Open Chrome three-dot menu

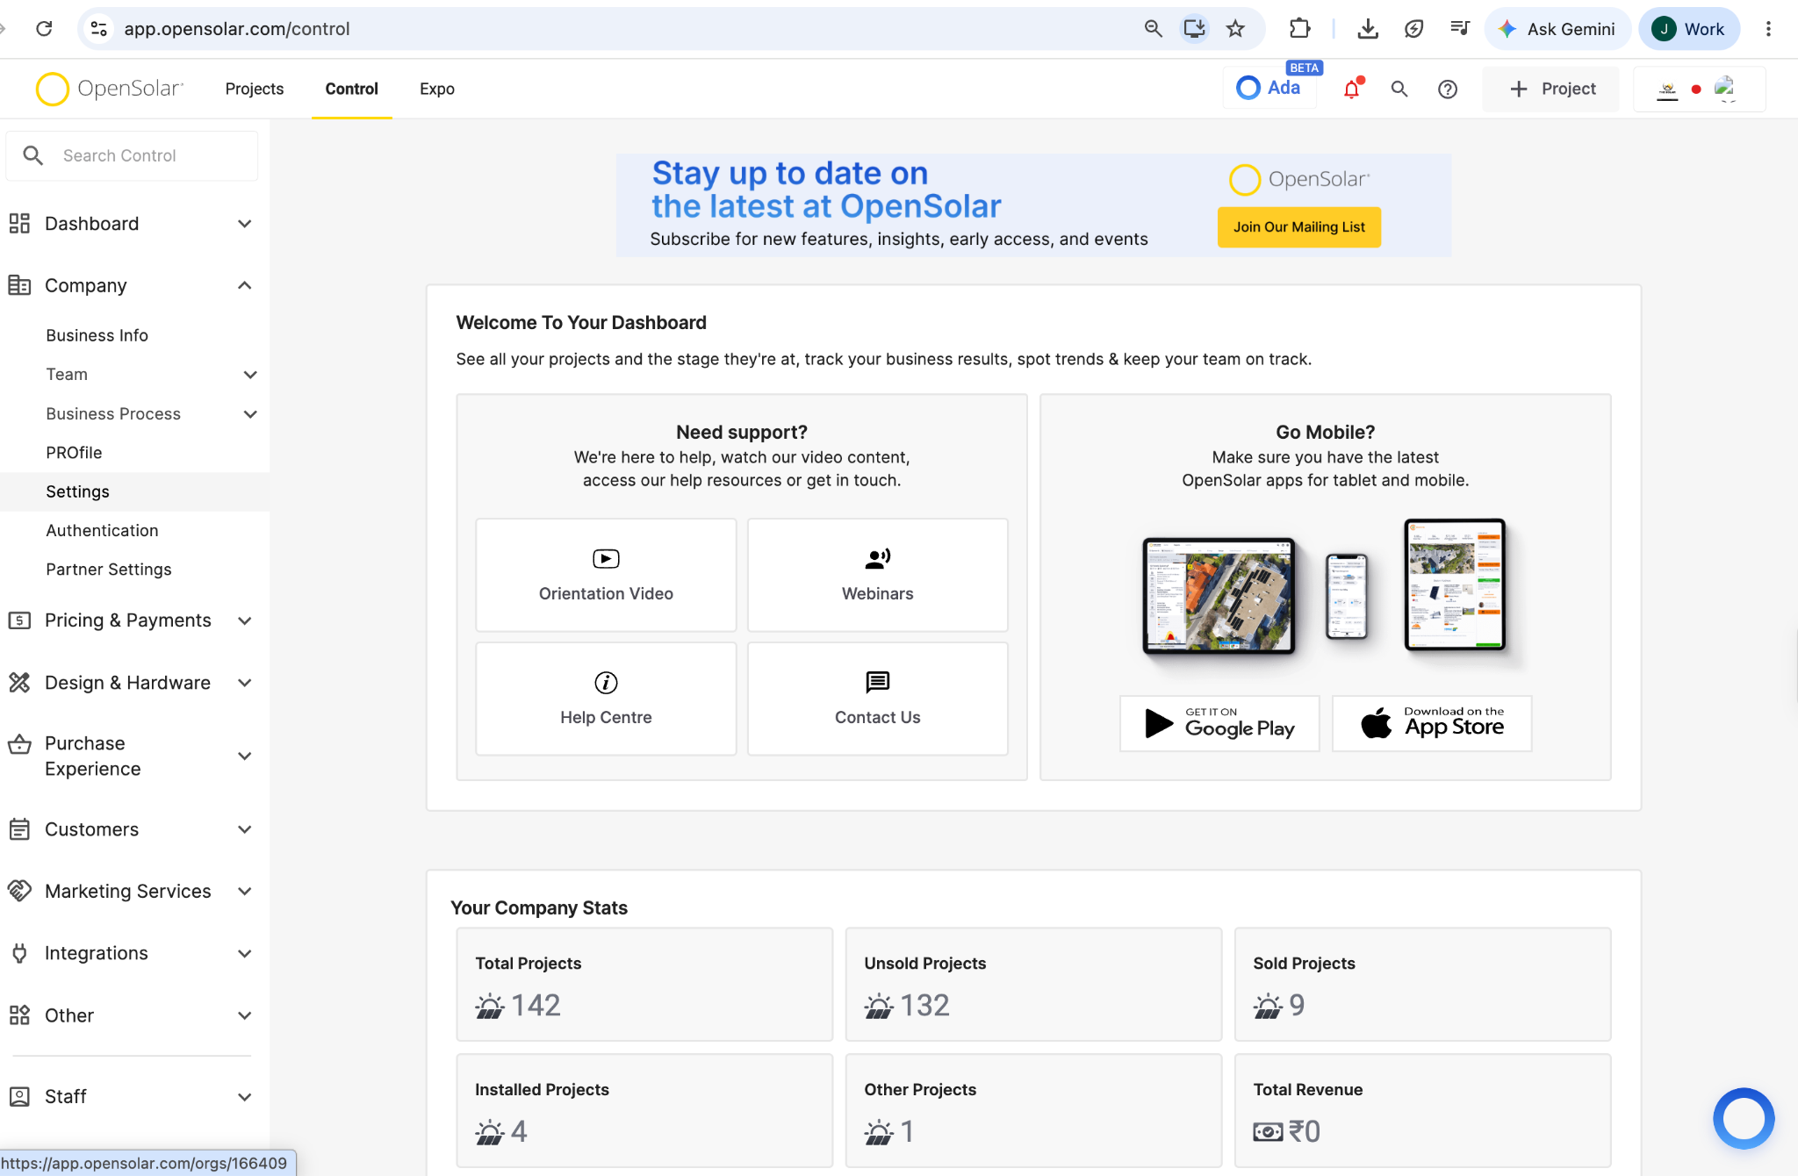pos(1768,29)
